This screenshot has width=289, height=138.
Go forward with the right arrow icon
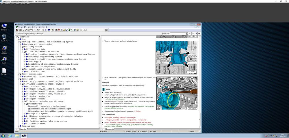point(40,30)
